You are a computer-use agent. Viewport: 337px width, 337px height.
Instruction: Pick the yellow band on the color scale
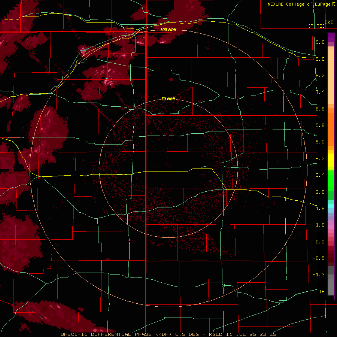click(331, 160)
